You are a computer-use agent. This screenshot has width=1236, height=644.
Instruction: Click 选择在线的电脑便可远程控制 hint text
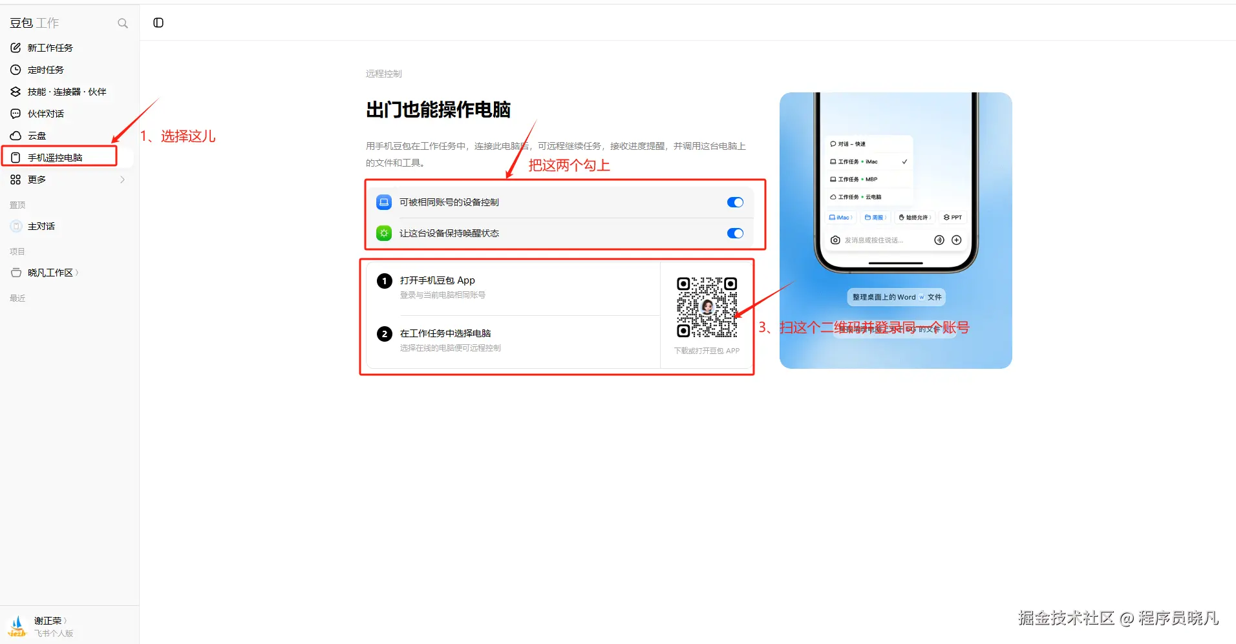[x=451, y=348]
